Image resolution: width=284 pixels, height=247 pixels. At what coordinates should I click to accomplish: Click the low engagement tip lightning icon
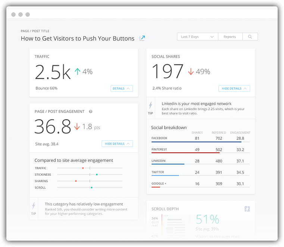(34, 206)
